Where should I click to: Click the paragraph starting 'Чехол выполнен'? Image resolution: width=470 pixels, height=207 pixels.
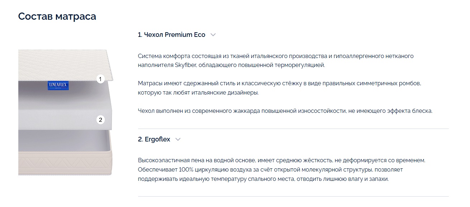[285, 111]
